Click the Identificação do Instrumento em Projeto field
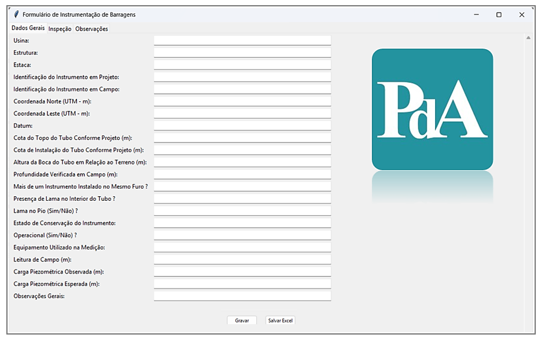545x338 pixels. pos(242,77)
